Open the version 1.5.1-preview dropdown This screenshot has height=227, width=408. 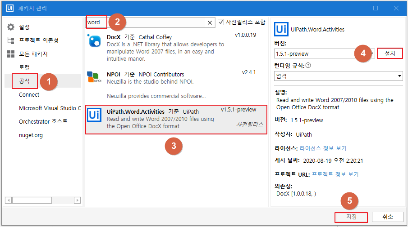click(325, 53)
